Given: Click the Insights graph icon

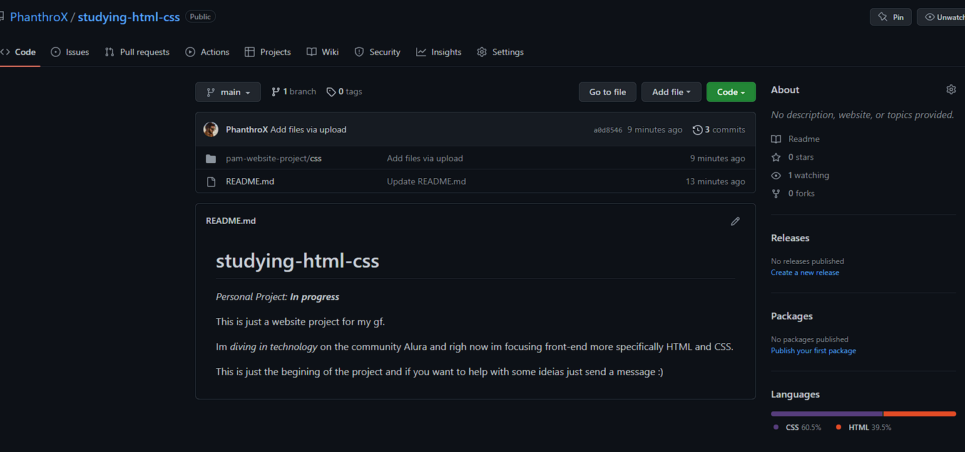Looking at the screenshot, I should pos(421,52).
